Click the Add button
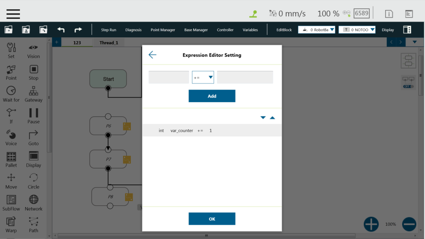Image resolution: width=425 pixels, height=239 pixels. [212, 96]
